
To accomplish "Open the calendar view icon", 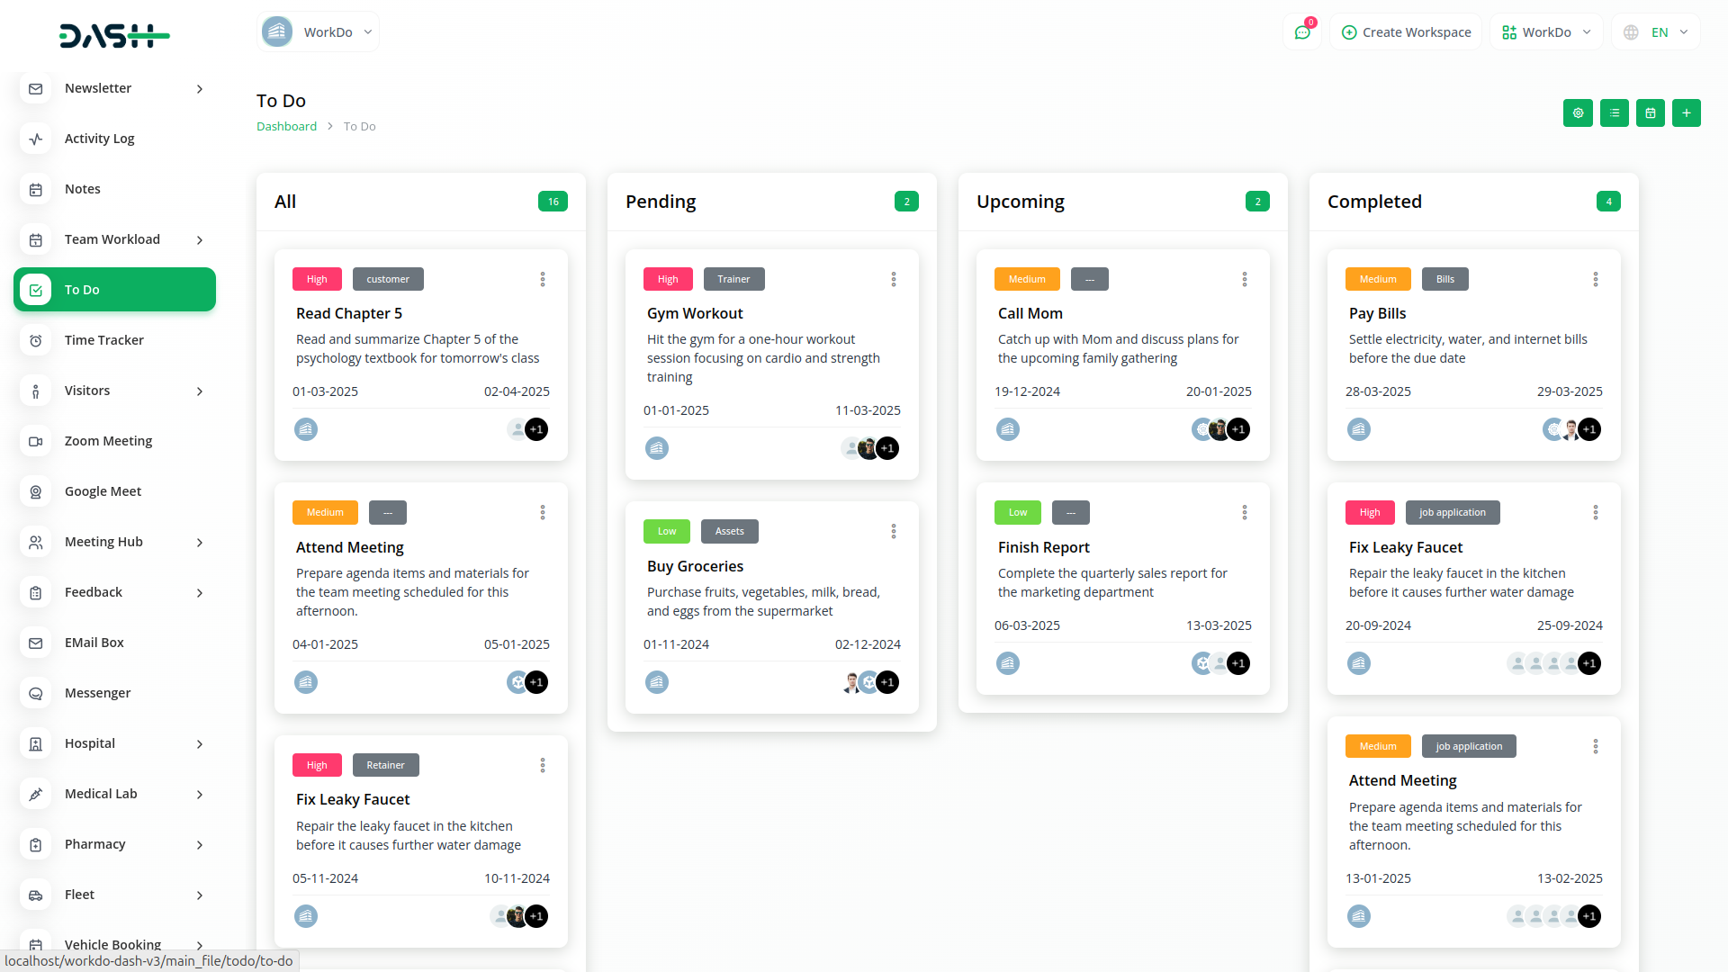I will pos(1650,113).
